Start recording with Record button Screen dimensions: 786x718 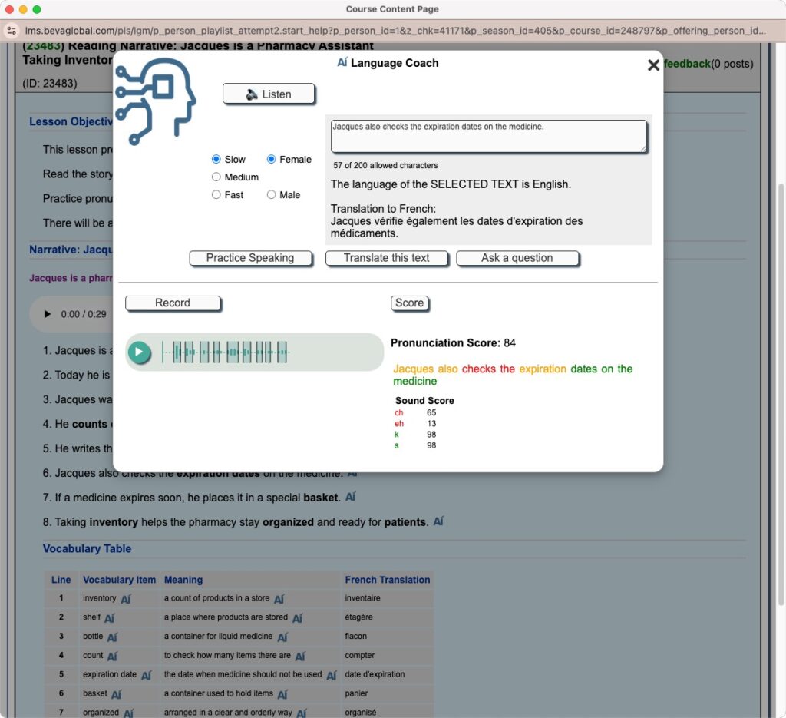click(x=173, y=303)
